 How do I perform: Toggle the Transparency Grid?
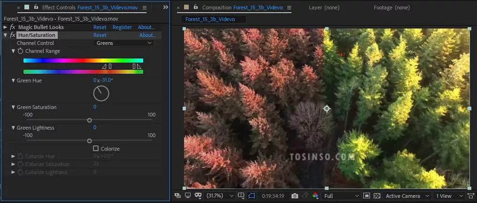click(x=377, y=196)
